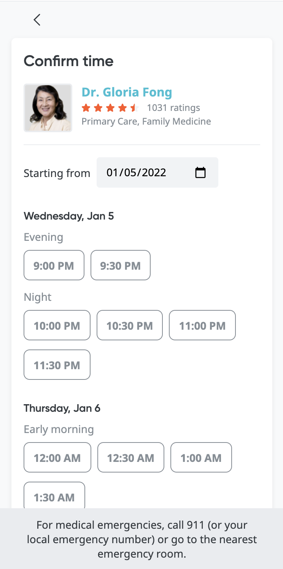Go back using the top arrow
Screen dimensions: 283x569
[37, 20]
